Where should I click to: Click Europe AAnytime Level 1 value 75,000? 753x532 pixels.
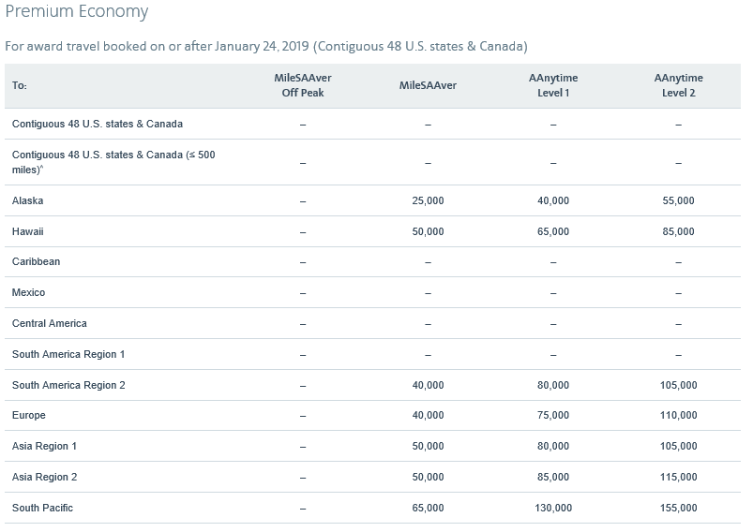[x=553, y=415]
